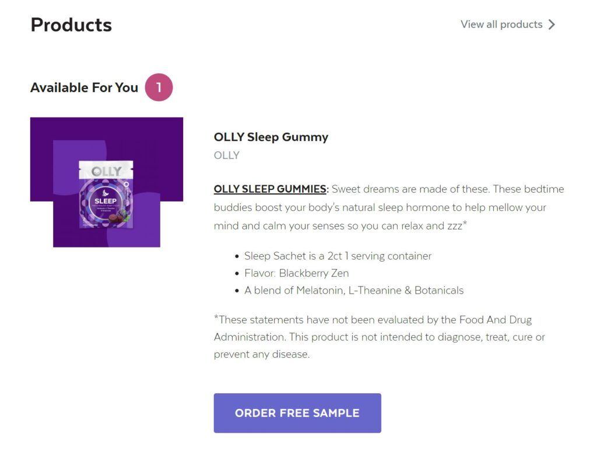
Task: Open the View all products page
Action: pyautogui.click(x=501, y=24)
